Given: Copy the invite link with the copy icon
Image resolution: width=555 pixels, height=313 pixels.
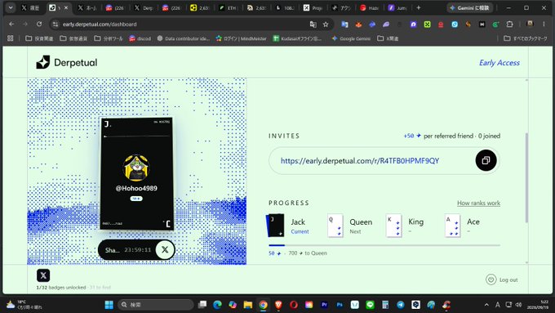Looking at the screenshot, I should (x=486, y=160).
